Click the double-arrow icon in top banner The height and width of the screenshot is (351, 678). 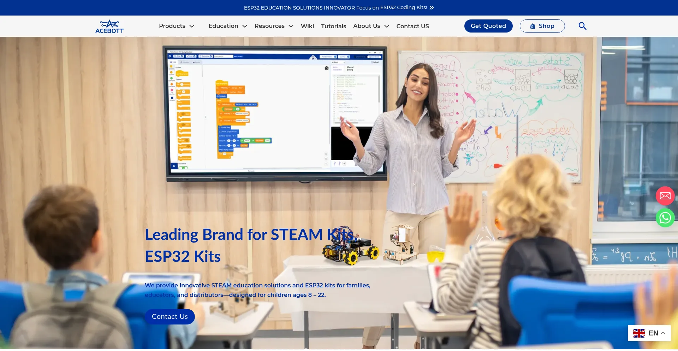click(x=432, y=8)
